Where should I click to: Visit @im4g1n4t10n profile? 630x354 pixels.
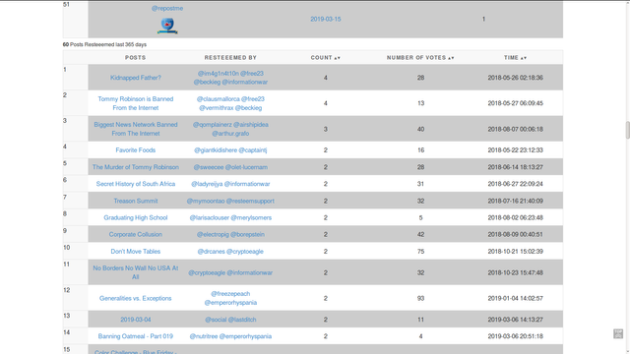click(x=218, y=73)
